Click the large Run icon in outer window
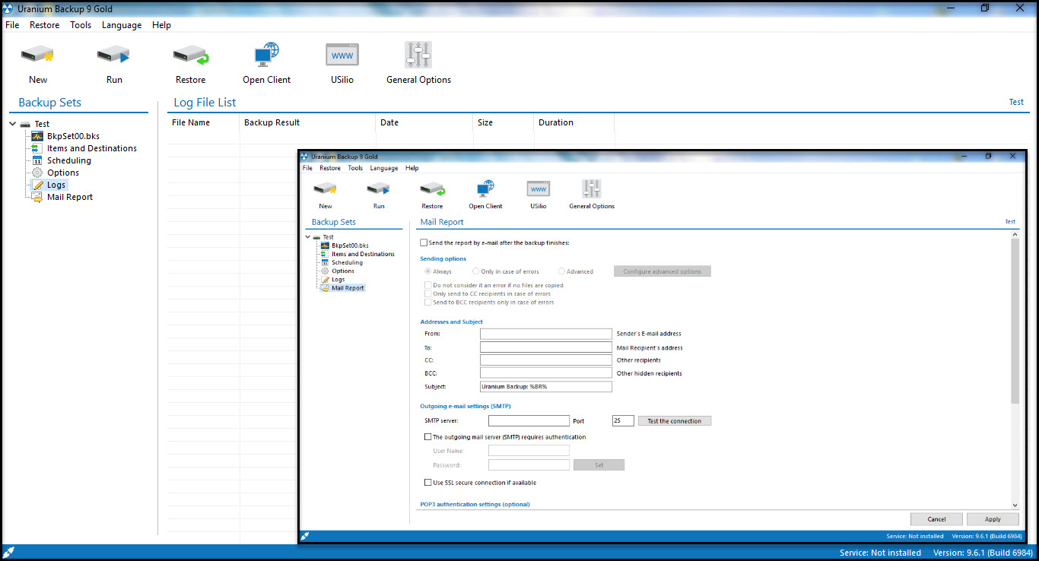 click(x=114, y=55)
